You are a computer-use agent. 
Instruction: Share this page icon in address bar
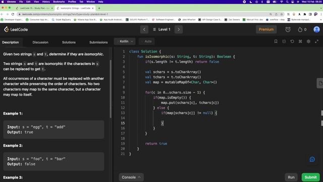(x=276, y=14)
